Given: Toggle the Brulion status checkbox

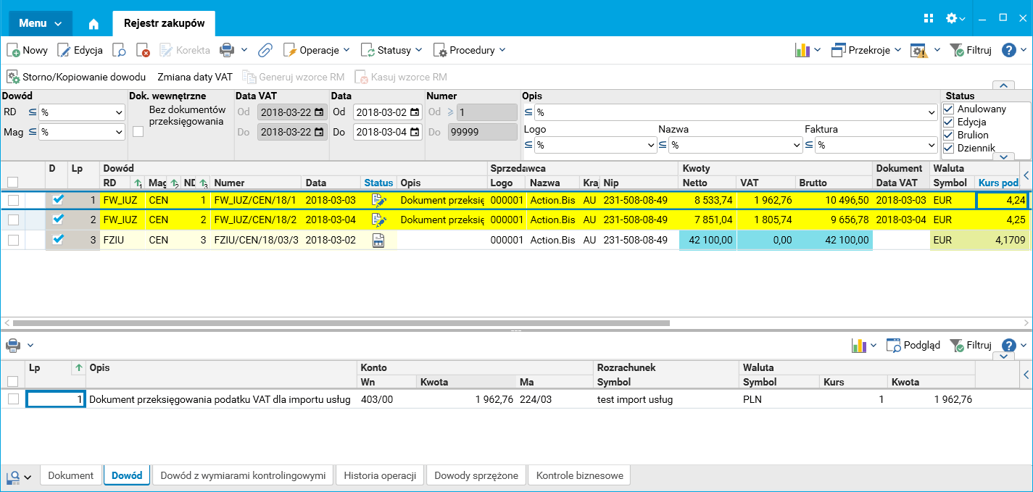Looking at the screenshot, I should coord(948,135).
